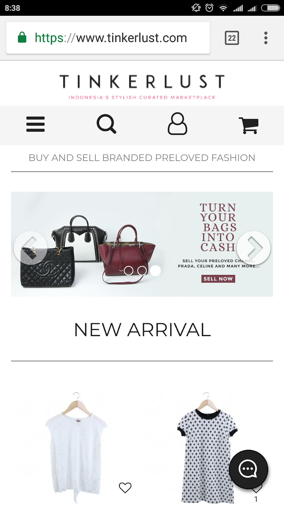Select first carousel slide dot

(128, 270)
